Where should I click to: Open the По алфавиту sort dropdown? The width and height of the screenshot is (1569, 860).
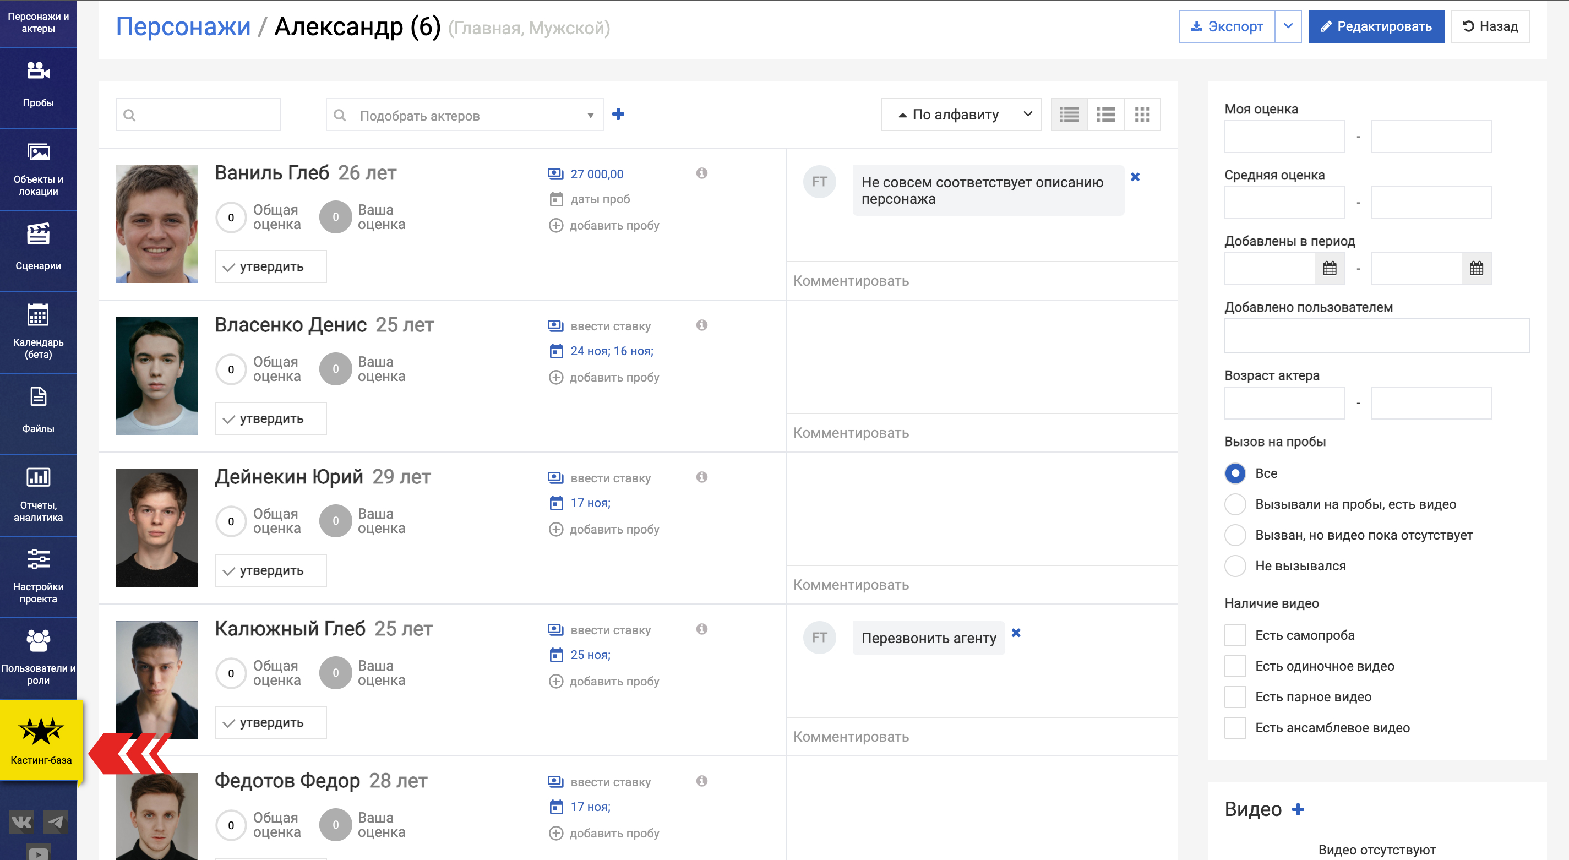[x=961, y=115]
